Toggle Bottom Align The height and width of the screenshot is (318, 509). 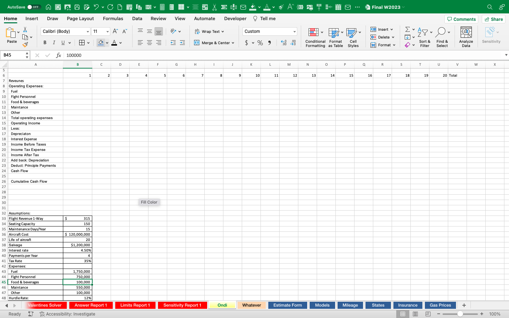[159, 31]
